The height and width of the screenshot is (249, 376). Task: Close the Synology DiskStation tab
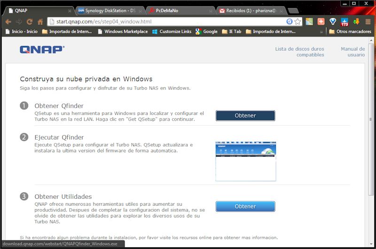click(x=140, y=11)
